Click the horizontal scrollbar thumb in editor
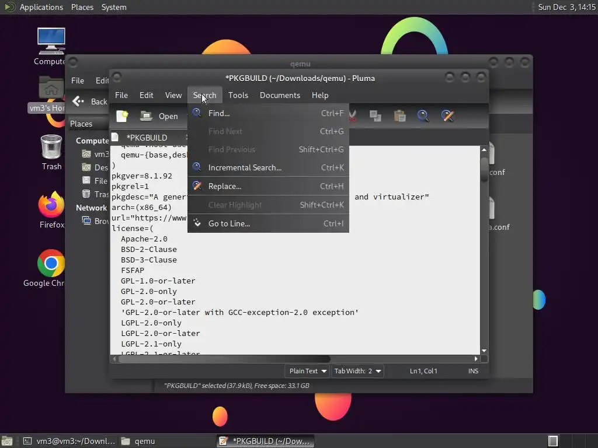This screenshot has width=598, height=448. click(x=224, y=359)
